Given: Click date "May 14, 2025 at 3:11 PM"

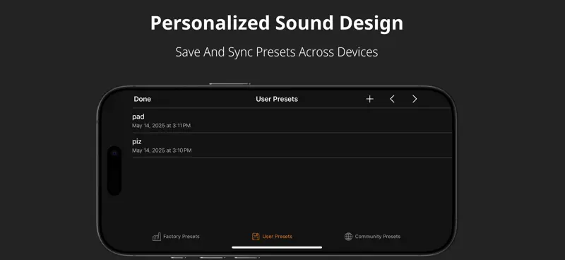Looking at the screenshot, I should coord(162,126).
